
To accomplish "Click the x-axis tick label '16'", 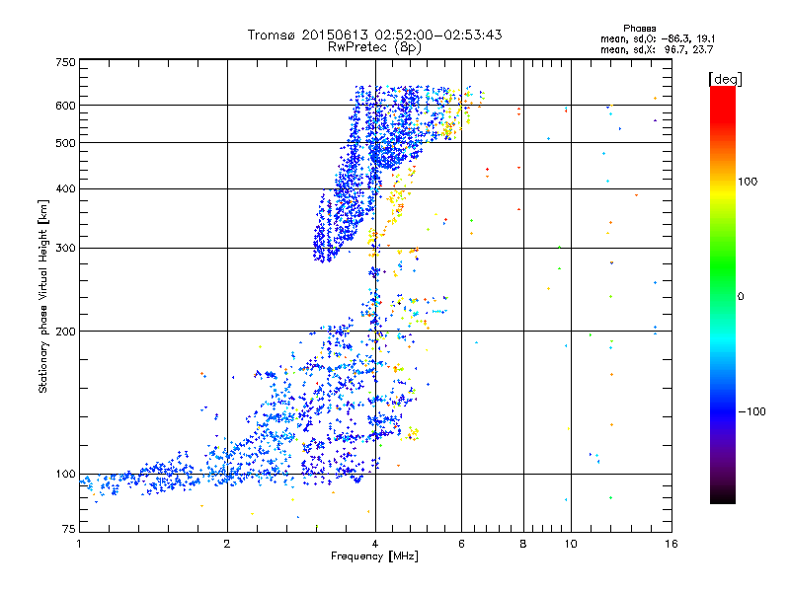I will point(671,544).
